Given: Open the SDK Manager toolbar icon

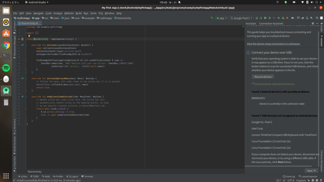Looking at the screenshot, I should tap(312, 18).
